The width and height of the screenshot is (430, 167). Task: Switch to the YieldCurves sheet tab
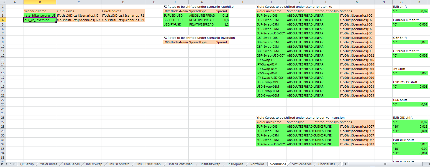48,164
